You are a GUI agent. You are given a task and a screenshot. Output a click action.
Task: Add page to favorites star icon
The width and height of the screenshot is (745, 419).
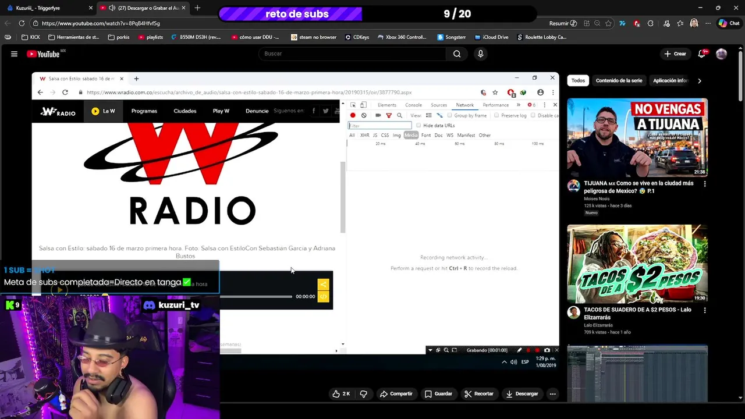click(608, 23)
